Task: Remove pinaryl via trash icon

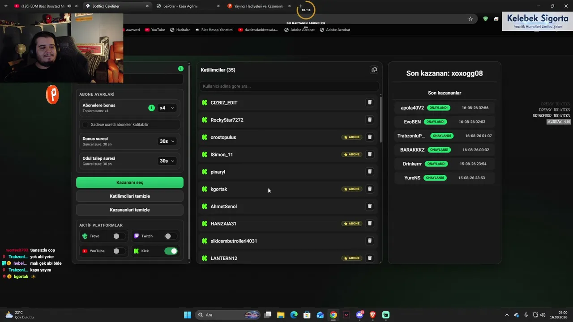Action: (370, 171)
